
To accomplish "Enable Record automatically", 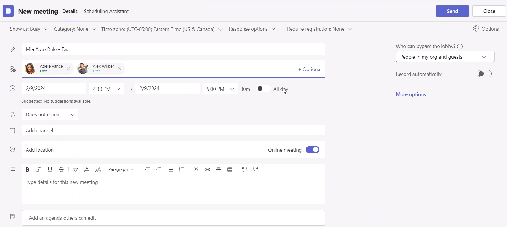I will click(484, 74).
